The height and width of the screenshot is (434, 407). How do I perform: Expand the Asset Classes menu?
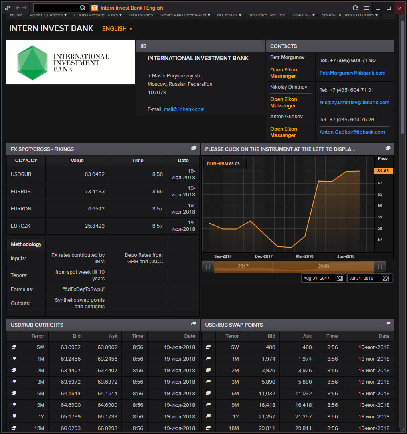[x=48, y=15]
